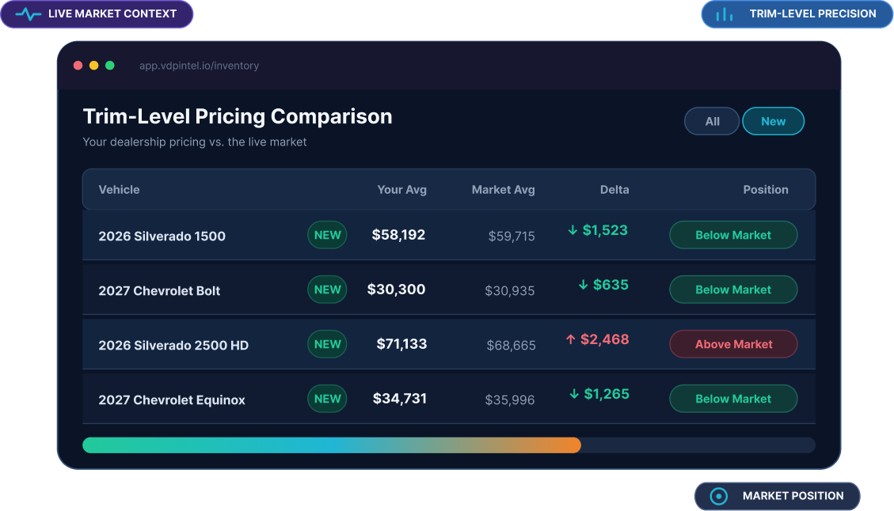The height and width of the screenshot is (511, 894).
Task: Click the down arrow beside $635 delta
Action: tap(583, 285)
